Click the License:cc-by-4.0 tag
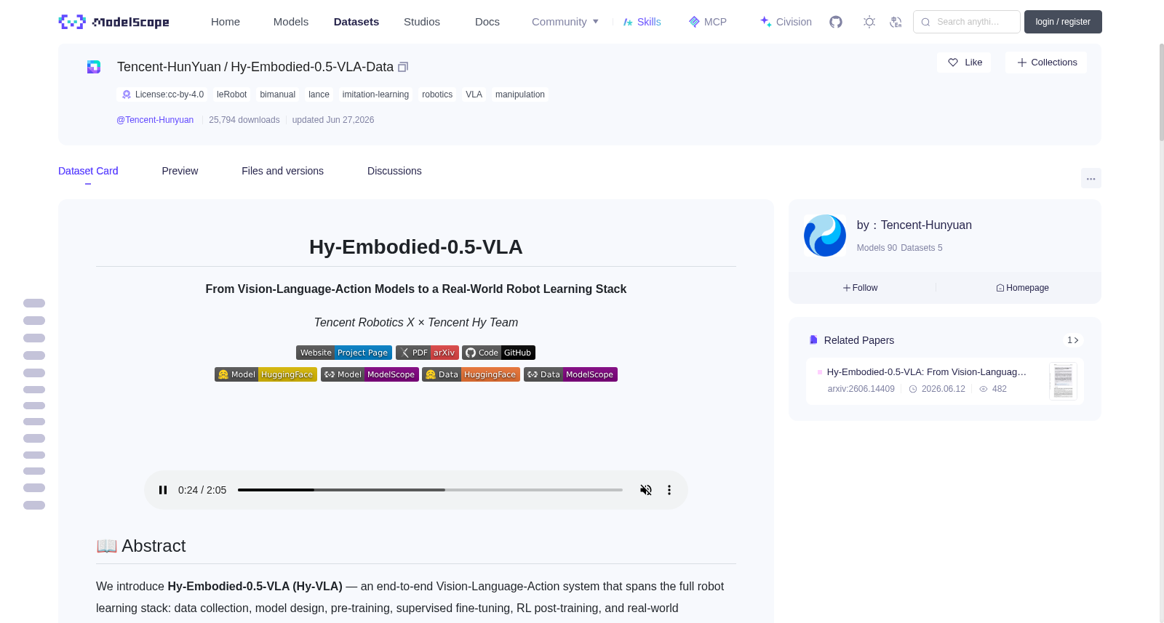The width and height of the screenshot is (1164, 623). tap(162, 95)
